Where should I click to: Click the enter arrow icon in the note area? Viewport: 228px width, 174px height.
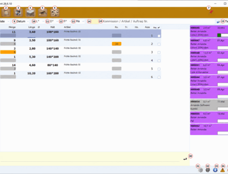click(185, 159)
